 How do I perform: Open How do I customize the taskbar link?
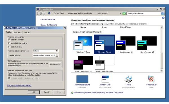pos(19,85)
